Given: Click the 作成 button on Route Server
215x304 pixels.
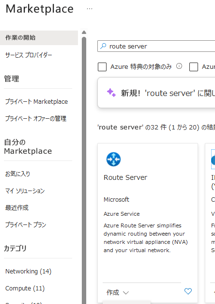Looking at the screenshot, I should pos(113,292).
